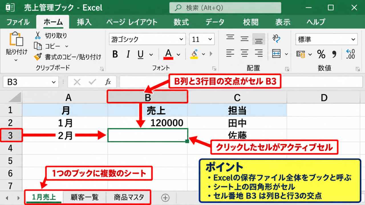Open fill color dropdown arrow
The width and height of the screenshot is (365, 205).
tap(204, 54)
